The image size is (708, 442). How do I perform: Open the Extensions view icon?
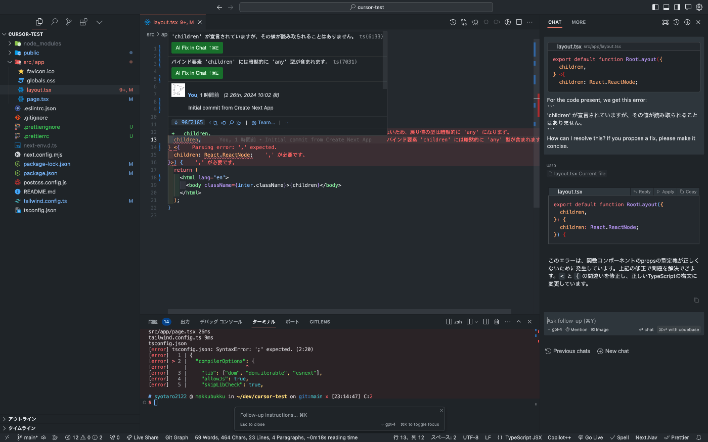[83, 22]
